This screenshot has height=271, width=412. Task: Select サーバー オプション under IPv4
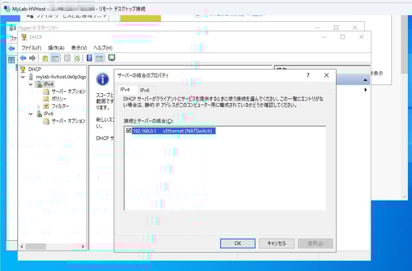68,92
